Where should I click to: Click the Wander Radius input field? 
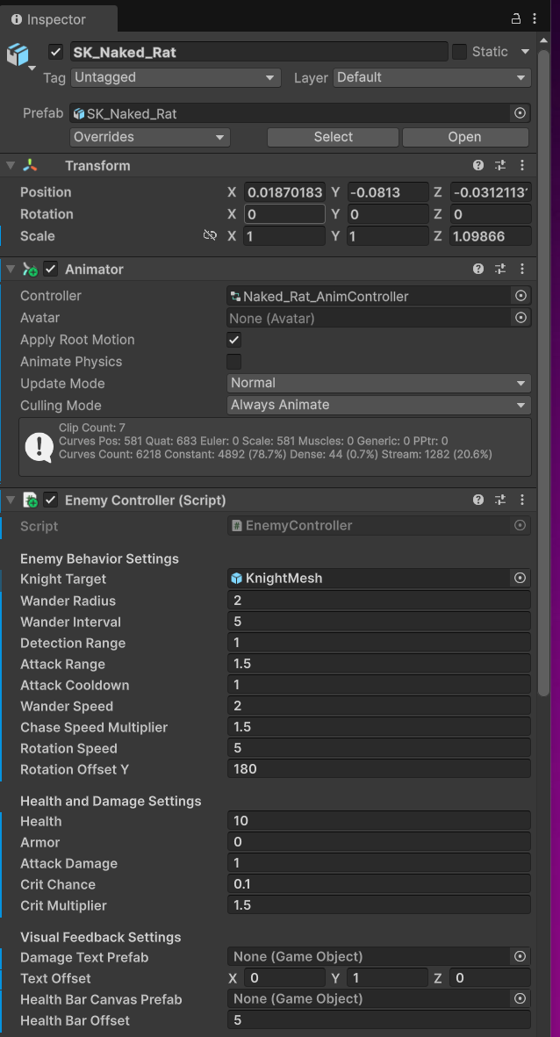click(x=378, y=601)
